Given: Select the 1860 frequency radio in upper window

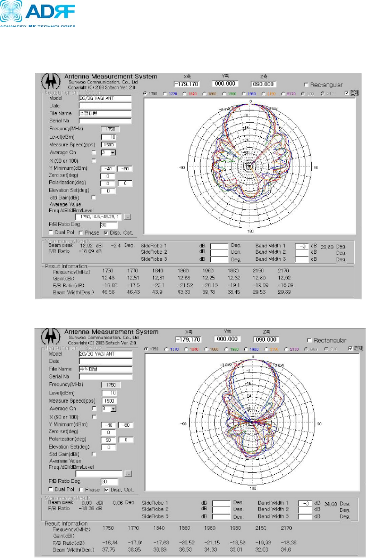Looking at the screenshot, I should click(x=205, y=94).
